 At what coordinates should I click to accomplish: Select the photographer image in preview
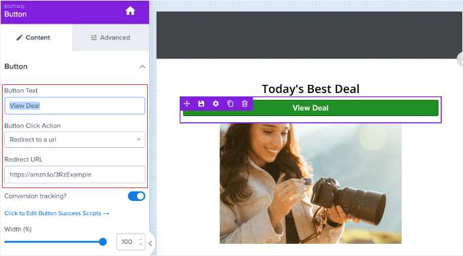click(310, 183)
